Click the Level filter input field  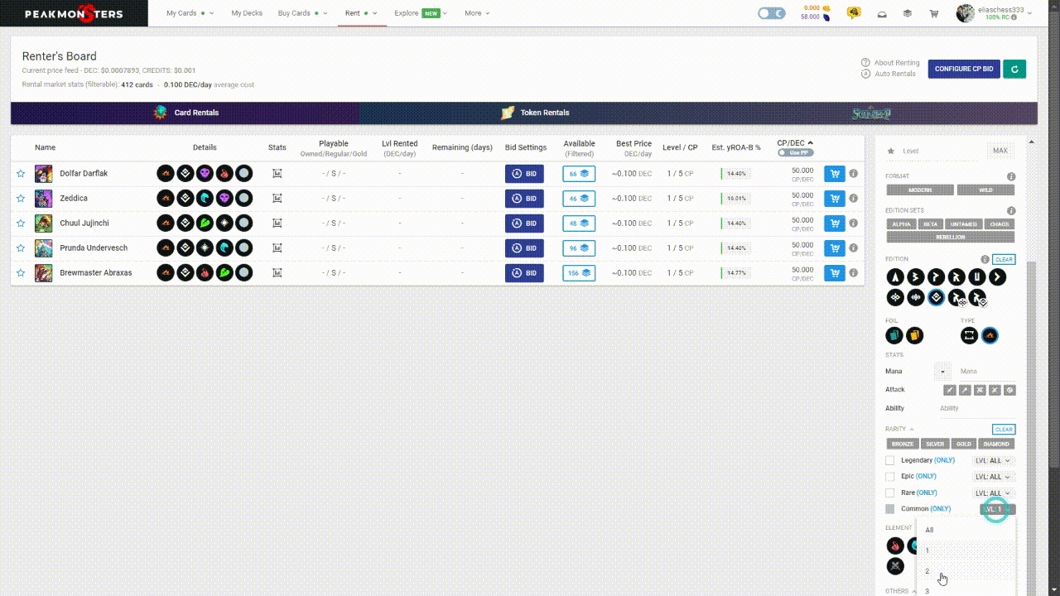click(942, 151)
